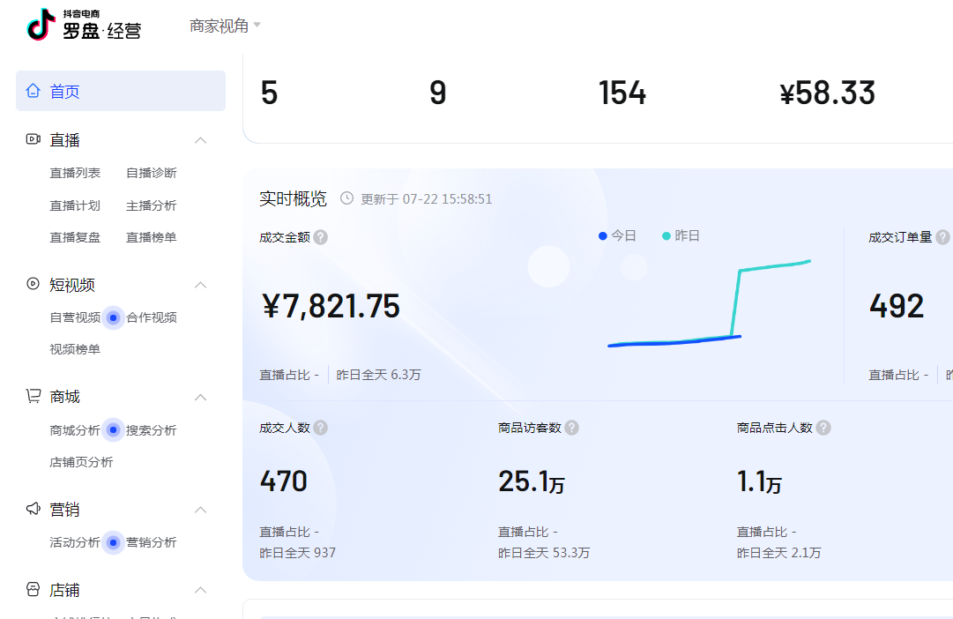The height and width of the screenshot is (619, 953).
Task: Click the 店铺 store icon in sidebar
Action: tap(34, 589)
